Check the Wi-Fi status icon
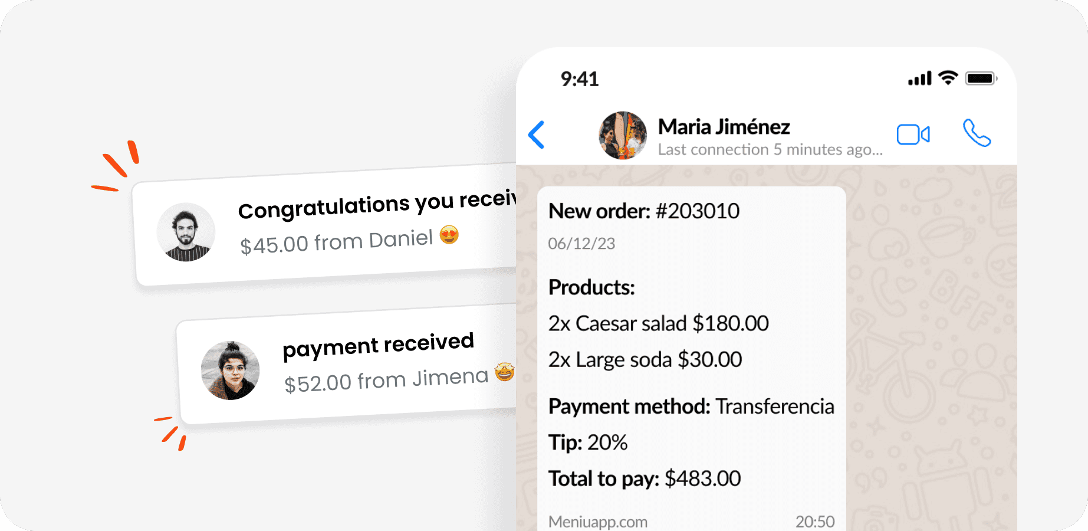 948,78
